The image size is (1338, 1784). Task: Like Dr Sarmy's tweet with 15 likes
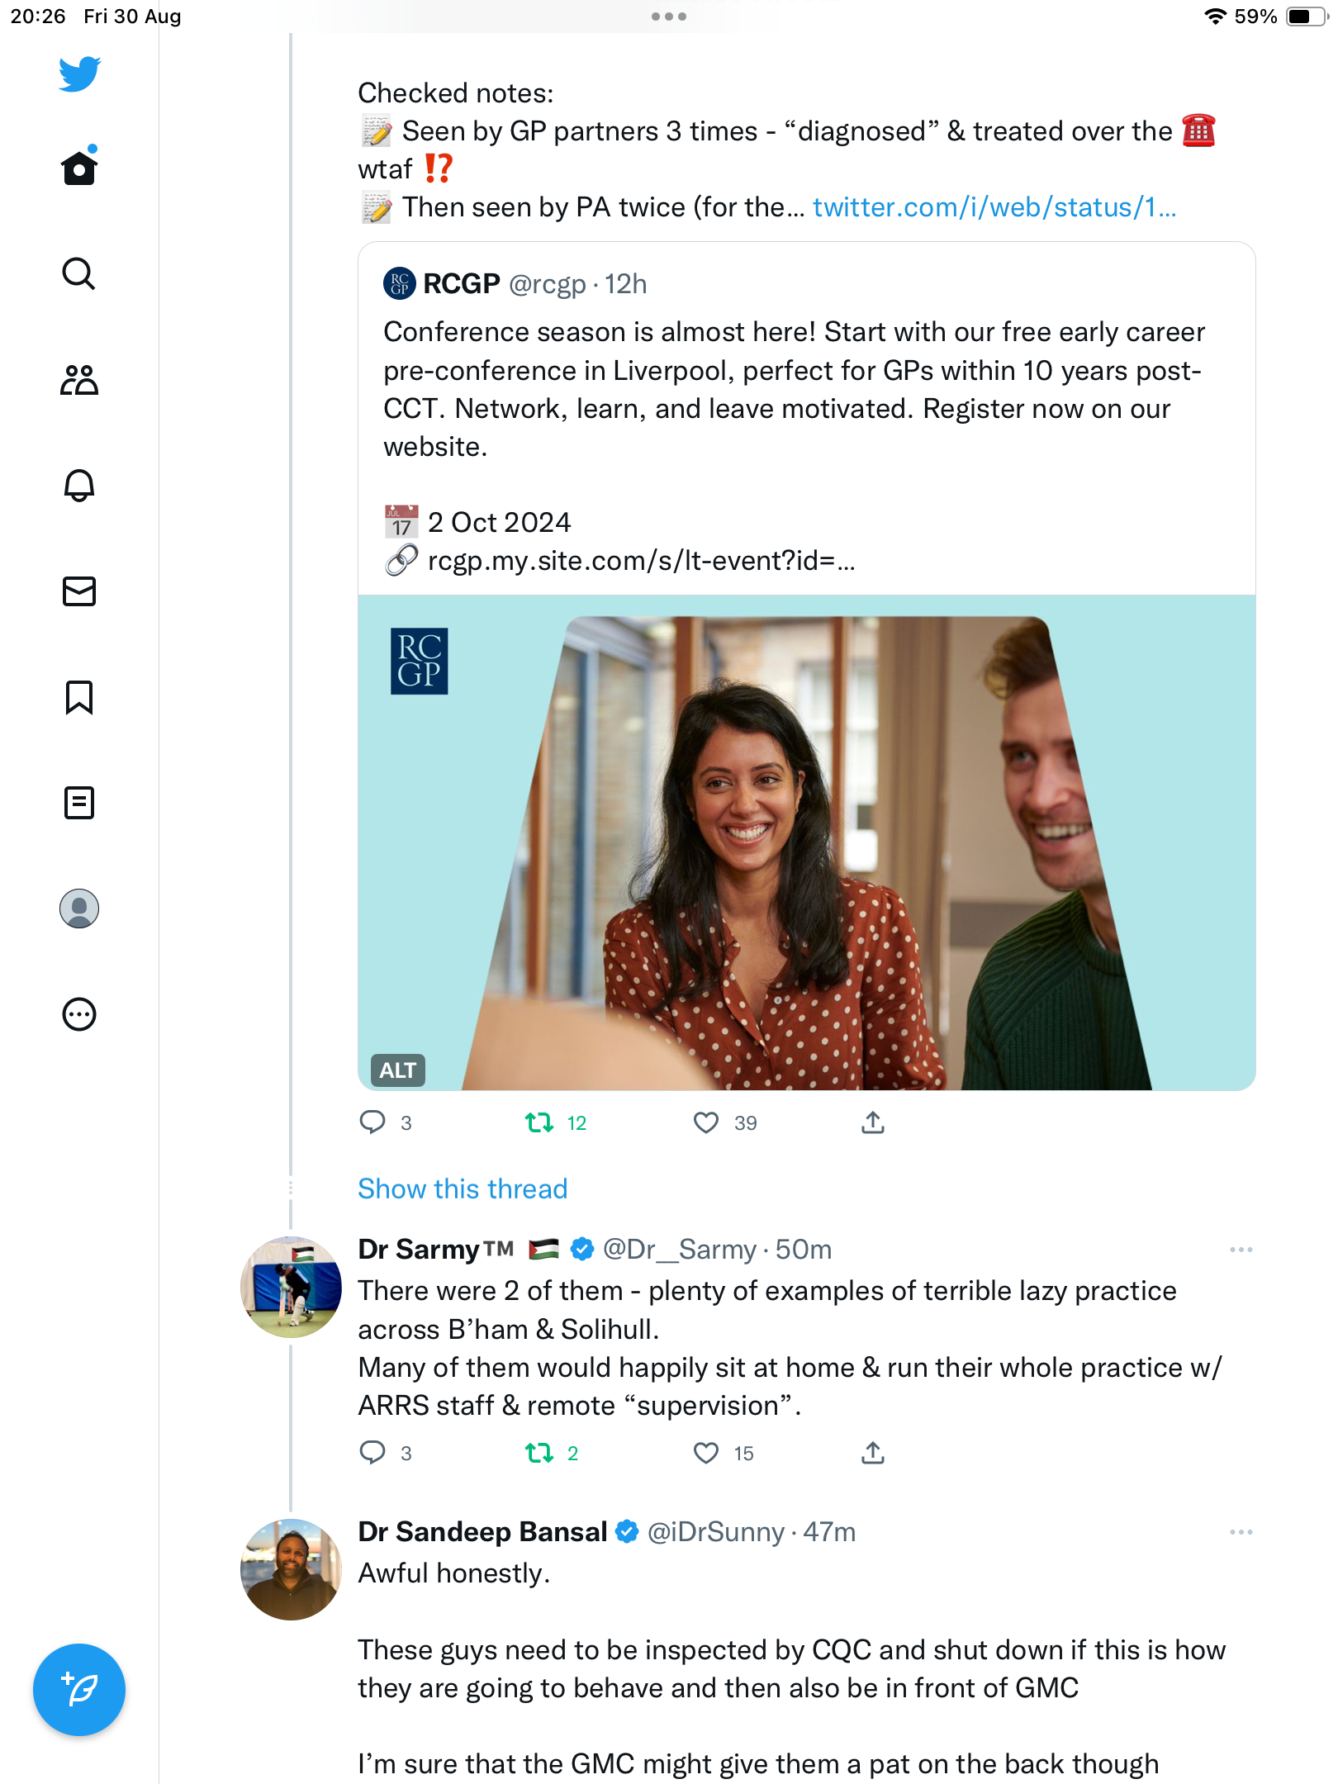coord(706,1453)
